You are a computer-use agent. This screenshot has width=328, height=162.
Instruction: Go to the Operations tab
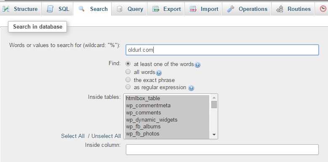[247, 9]
